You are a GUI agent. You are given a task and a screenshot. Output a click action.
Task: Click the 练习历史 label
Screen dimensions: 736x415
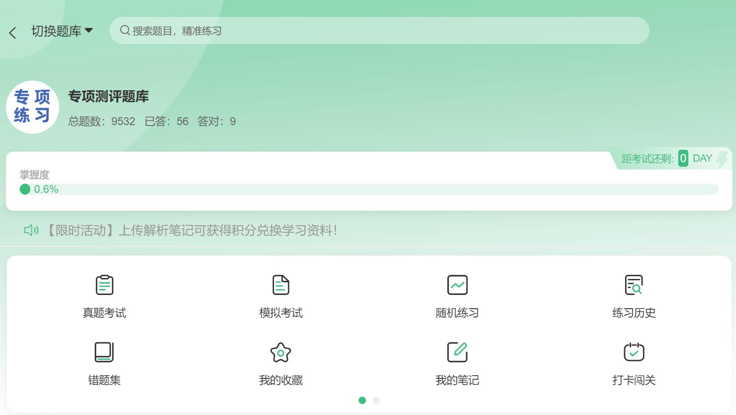pos(634,313)
